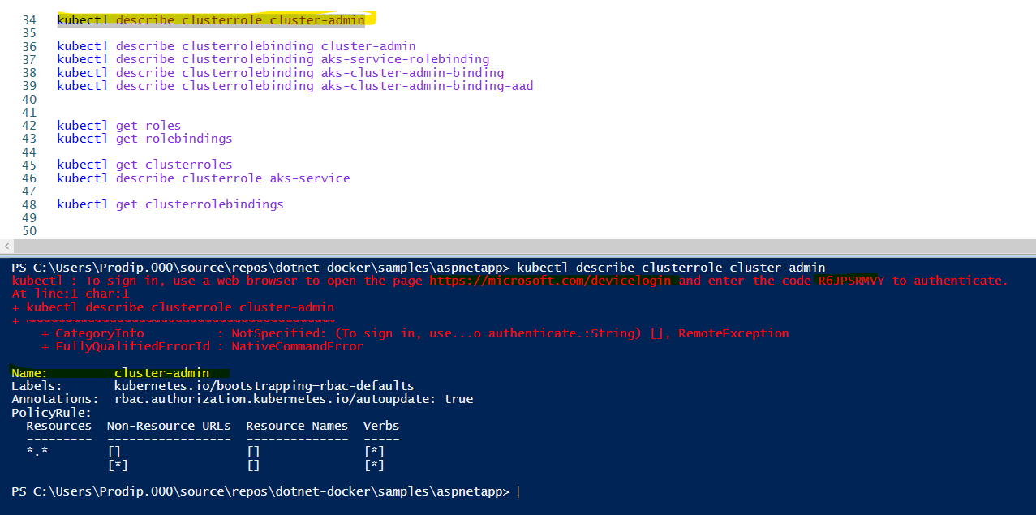Click the device code R6JPSRMVY in console
The width and height of the screenshot is (1036, 515).
(x=851, y=281)
